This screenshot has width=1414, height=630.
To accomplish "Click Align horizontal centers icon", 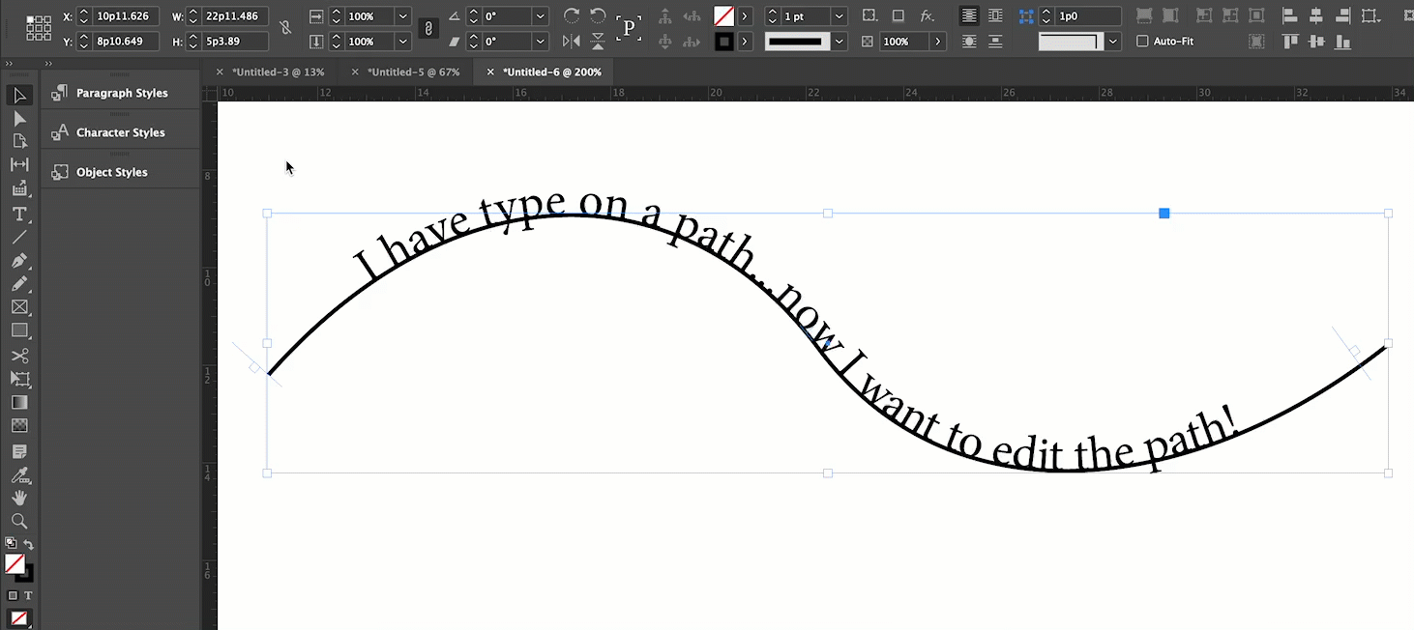I will point(1316,15).
